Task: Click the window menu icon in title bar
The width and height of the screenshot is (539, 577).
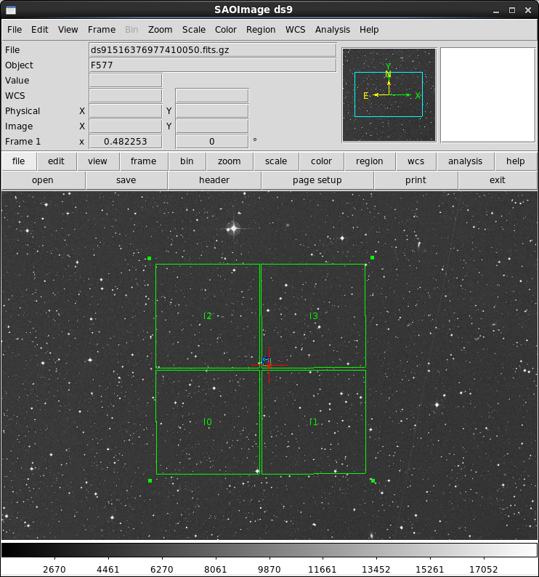Action: (x=11, y=10)
